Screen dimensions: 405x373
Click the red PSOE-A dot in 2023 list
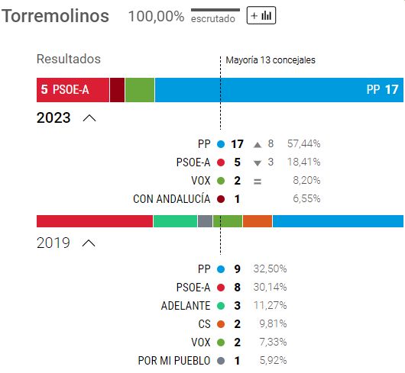coord(221,162)
